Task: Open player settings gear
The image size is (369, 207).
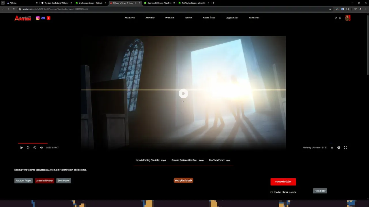Action: pyautogui.click(x=339, y=147)
